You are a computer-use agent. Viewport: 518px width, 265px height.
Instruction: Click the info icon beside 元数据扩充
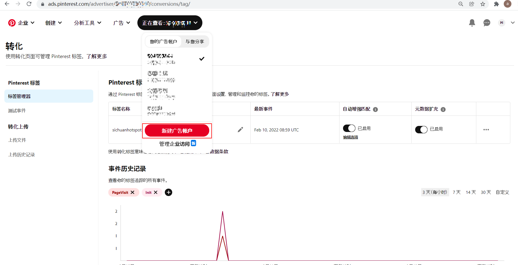443,110
